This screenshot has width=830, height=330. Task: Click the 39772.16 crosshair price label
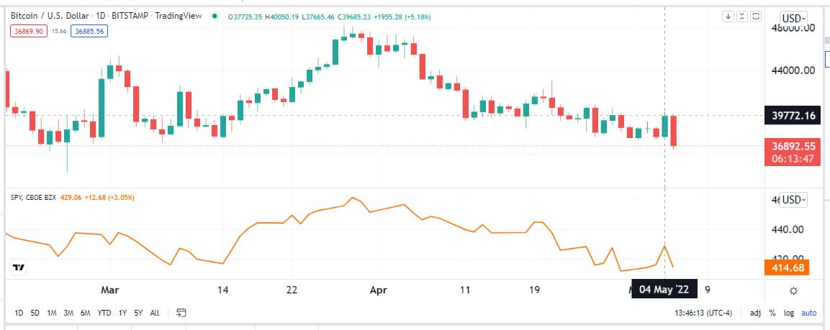(792, 115)
